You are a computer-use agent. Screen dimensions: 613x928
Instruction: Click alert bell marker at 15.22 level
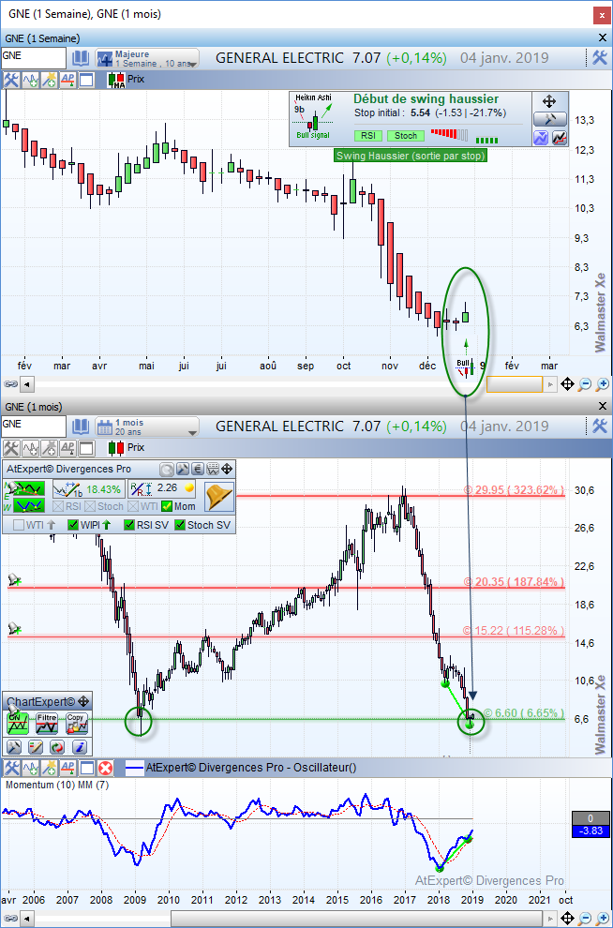[x=14, y=629]
